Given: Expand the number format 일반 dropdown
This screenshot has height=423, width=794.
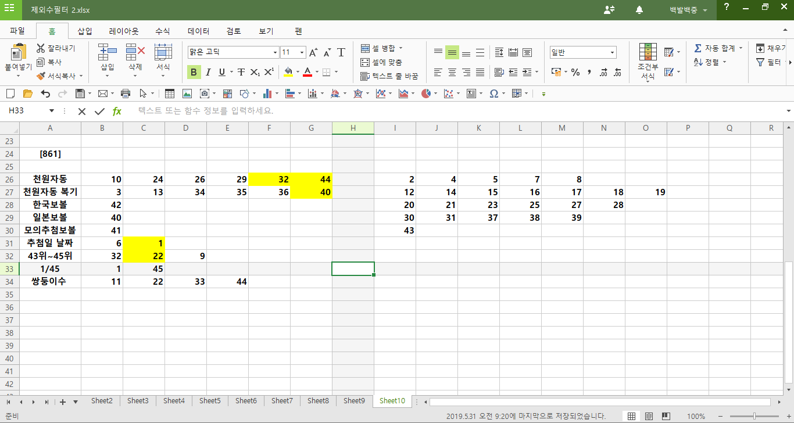Looking at the screenshot, I should tap(613, 53).
